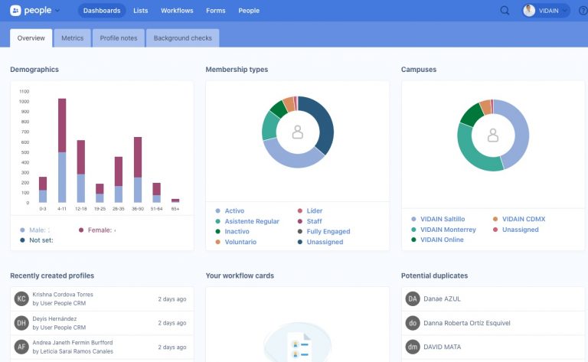Open the Workflows menu
The width and height of the screenshot is (588, 362).
178,11
